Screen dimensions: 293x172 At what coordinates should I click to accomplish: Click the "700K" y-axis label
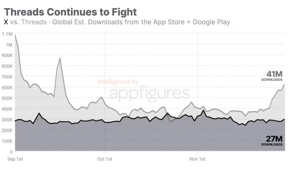tap(6, 77)
